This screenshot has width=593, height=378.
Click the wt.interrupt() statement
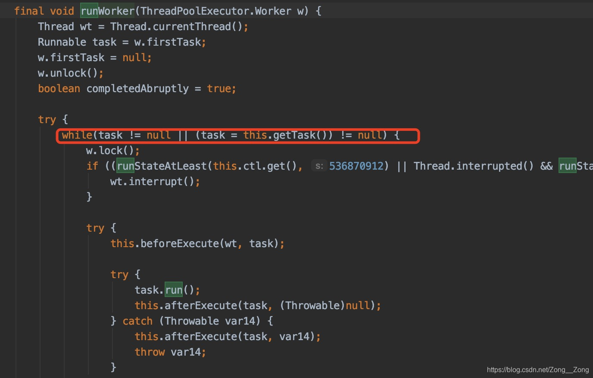click(155, 182)
